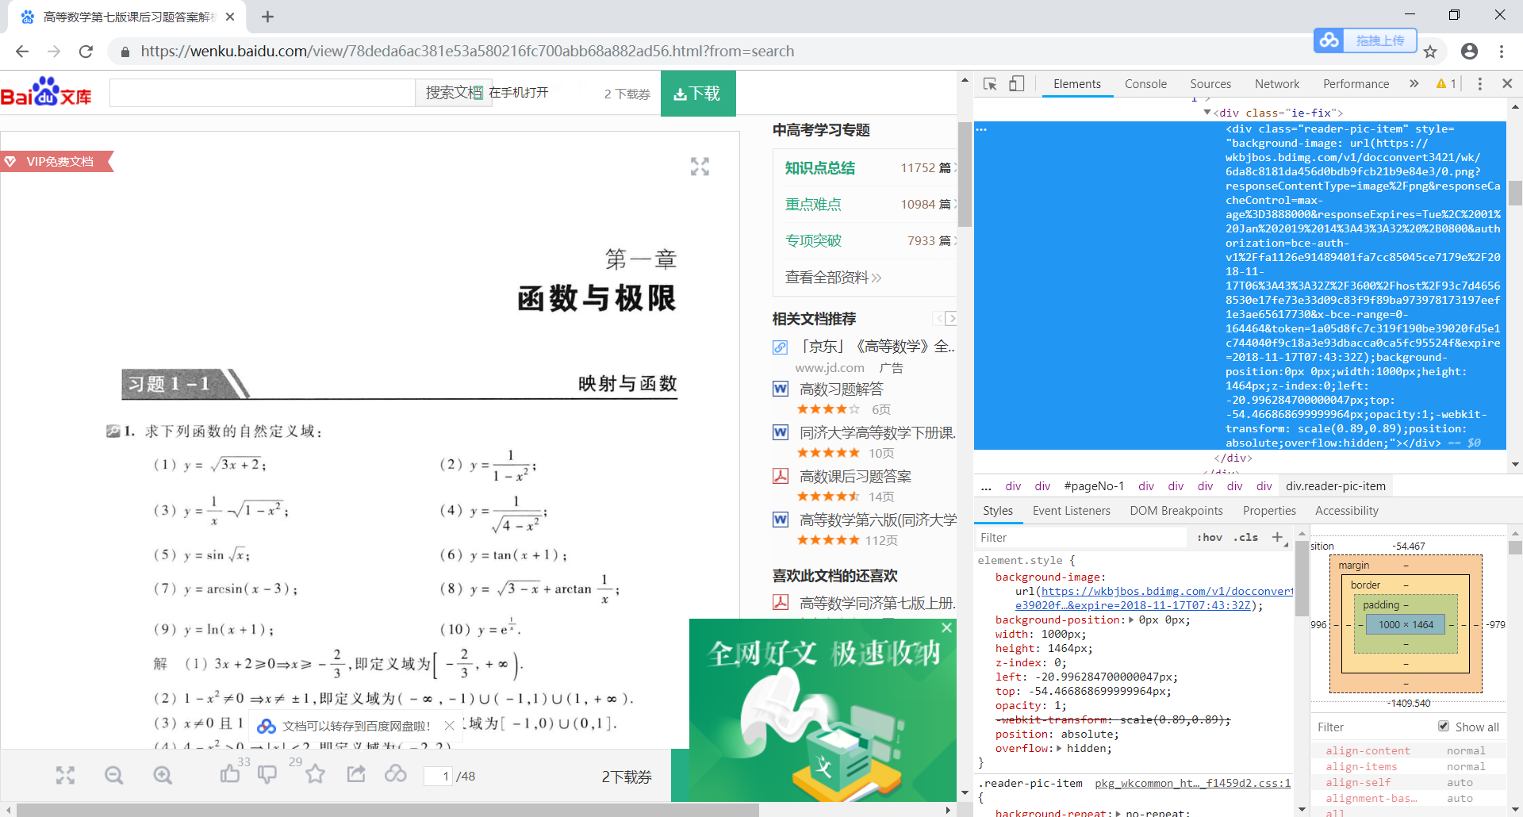Close the green advertisement popup
Screen dimensions: 1523x817
(x=946, y=627)
